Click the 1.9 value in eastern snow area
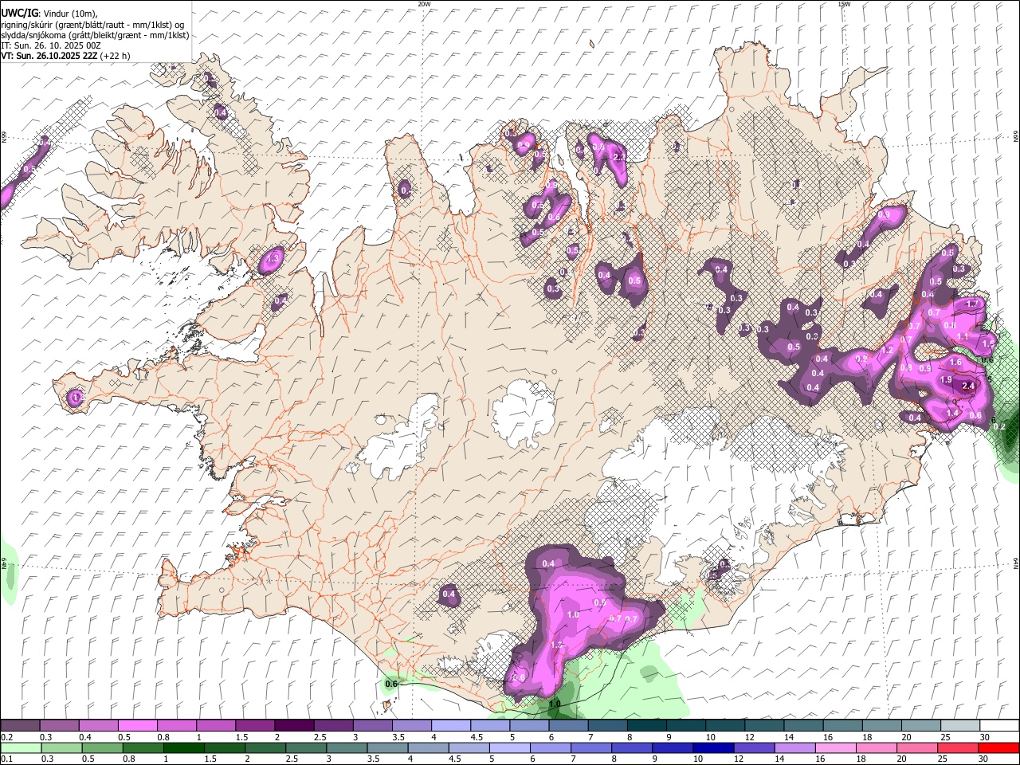The image size is (1020, 765). point(946,380)
